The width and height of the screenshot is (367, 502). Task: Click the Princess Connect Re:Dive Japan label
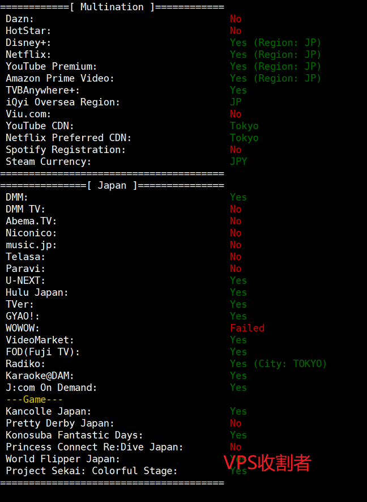point(95,447)
